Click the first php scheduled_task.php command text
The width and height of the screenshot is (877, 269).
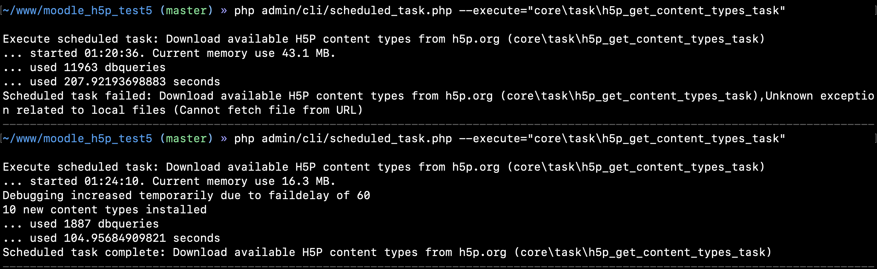click(x=510, y=11)
